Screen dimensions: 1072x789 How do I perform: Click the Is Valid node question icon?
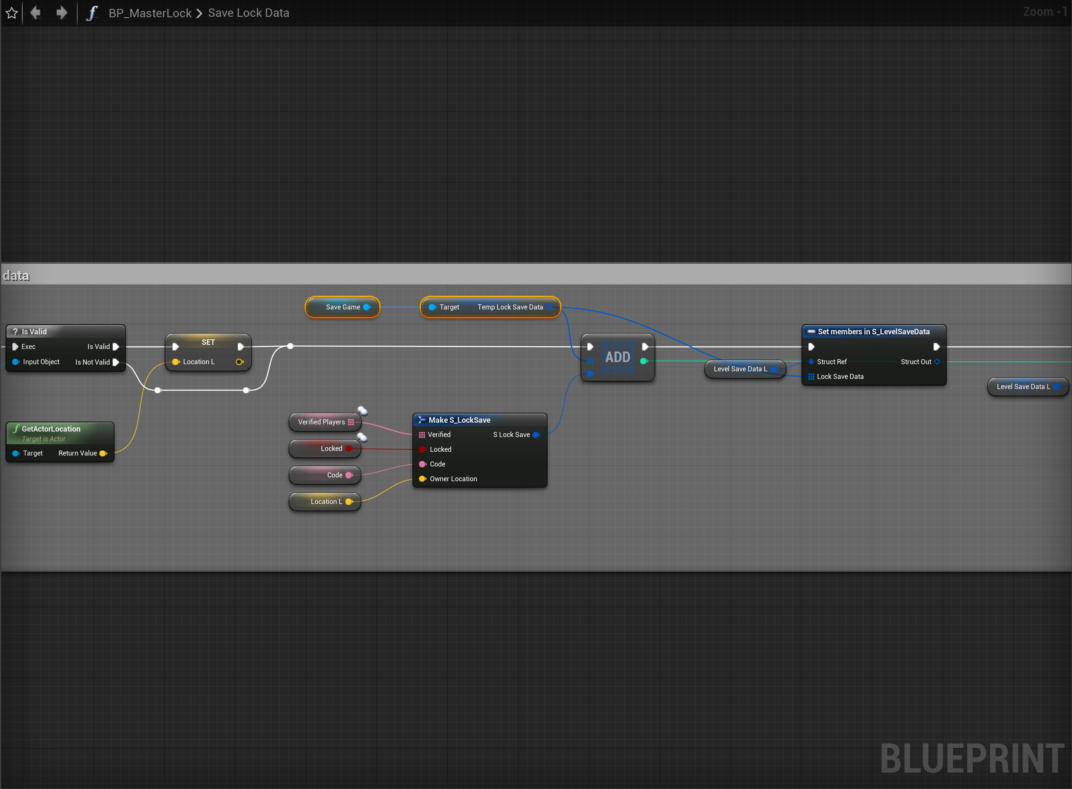[15, 331]
